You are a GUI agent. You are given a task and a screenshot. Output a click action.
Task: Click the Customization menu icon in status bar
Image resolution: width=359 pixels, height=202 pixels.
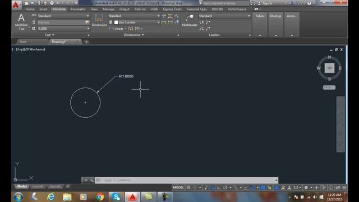[x=344, y=187]
